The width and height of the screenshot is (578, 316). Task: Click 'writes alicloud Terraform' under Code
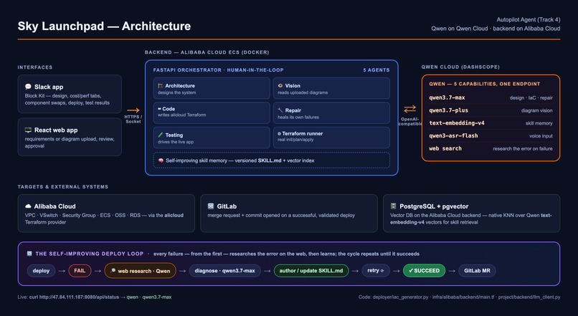(181, 115)
